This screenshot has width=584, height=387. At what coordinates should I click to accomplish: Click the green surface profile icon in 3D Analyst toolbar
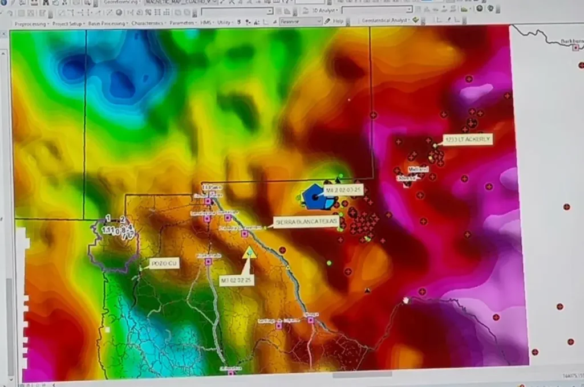(x=464, y=9)
